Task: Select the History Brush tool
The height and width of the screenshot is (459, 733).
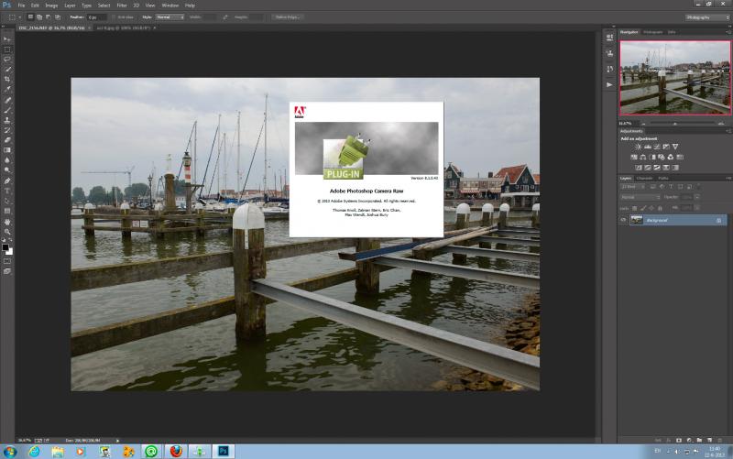Action: click(7, 130)
